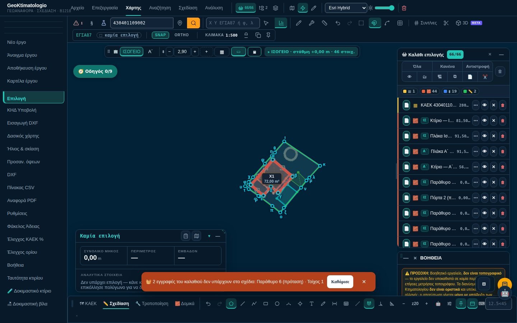Click the scissors cut tool next to Συντ/νες

[446, 23]
